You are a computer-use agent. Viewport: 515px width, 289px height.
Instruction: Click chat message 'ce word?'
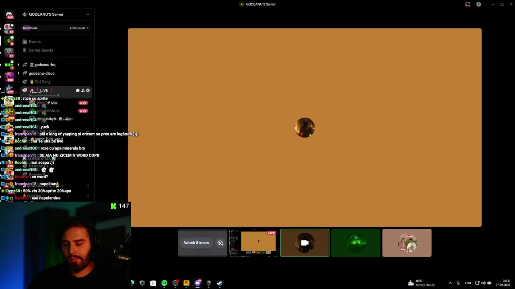point(39,177)
